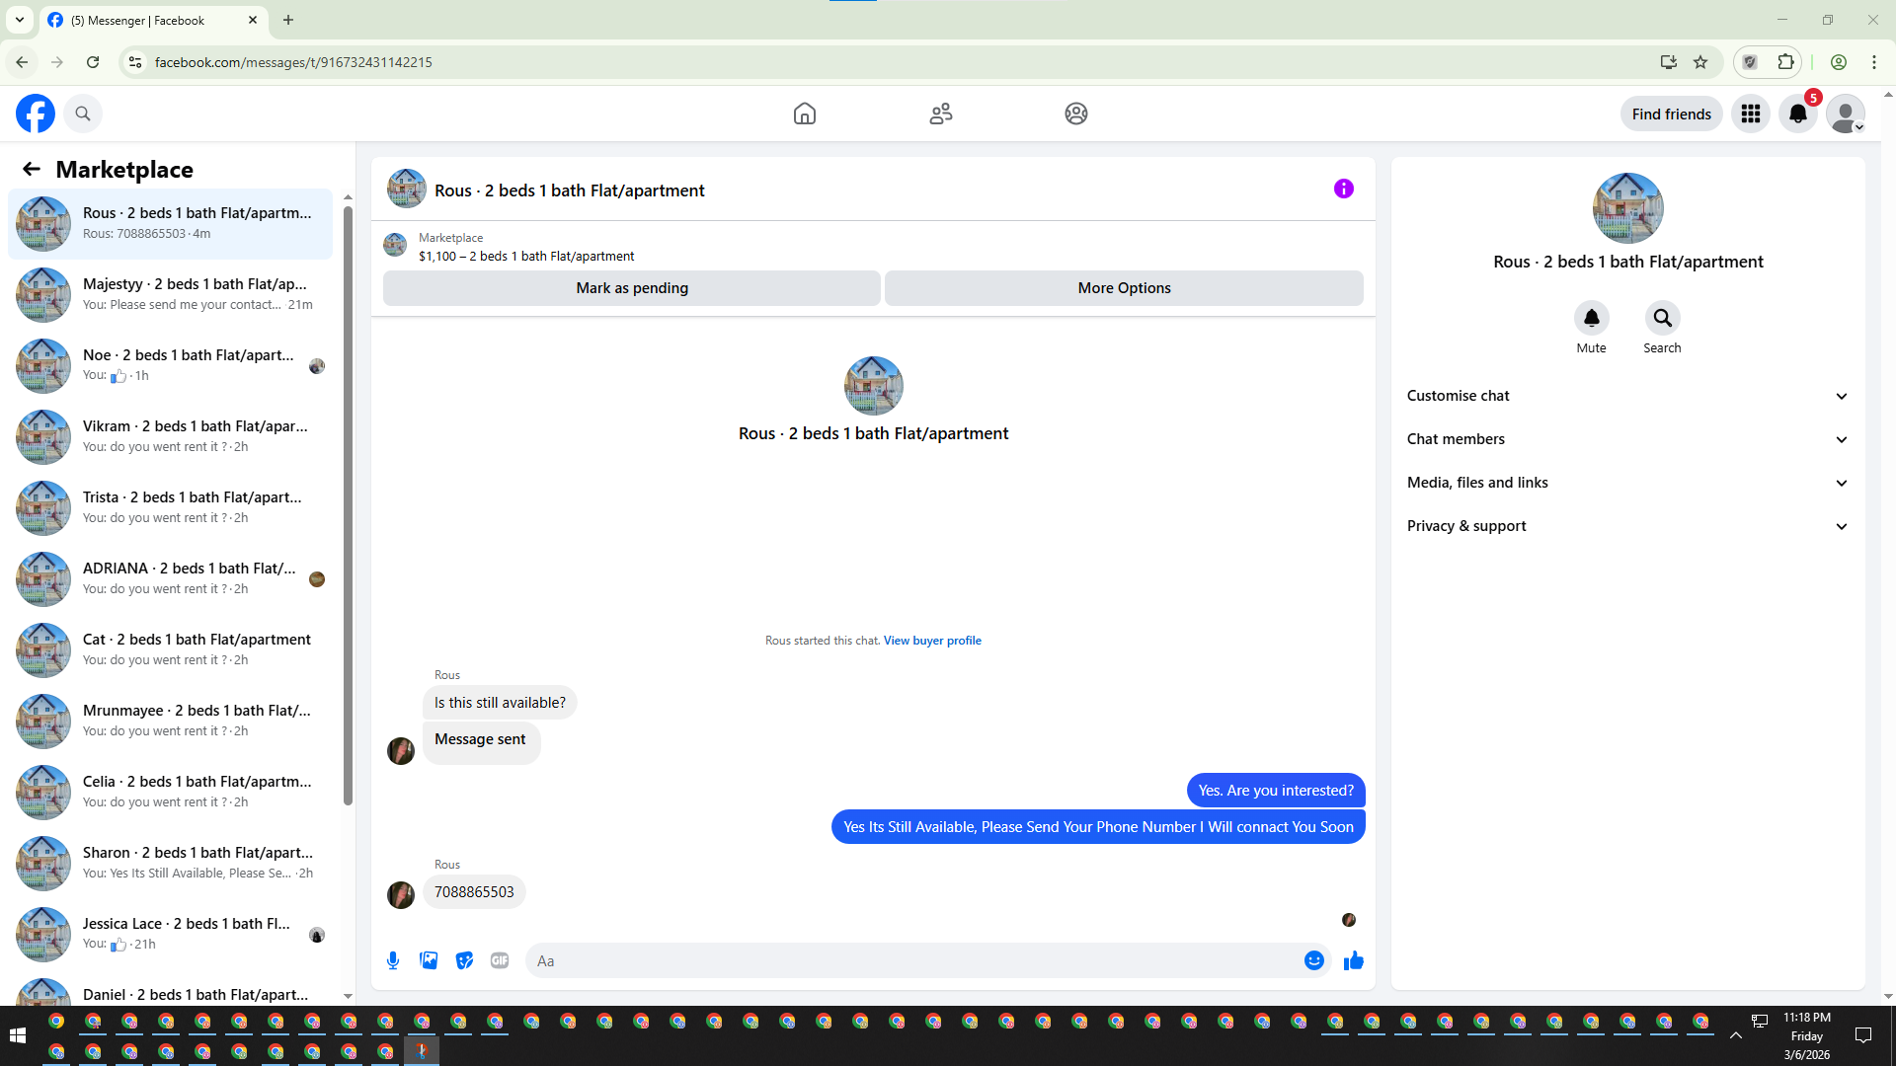Expand Privacy & support section
This screenshot has width=1896, height=1066.
(1626, 526)
